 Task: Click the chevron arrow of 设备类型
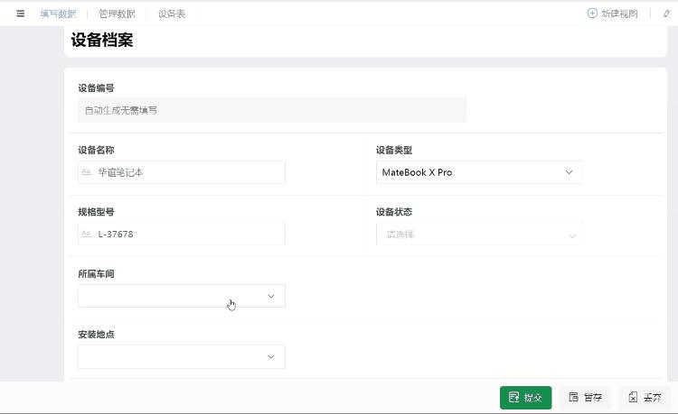coord(569,172)
